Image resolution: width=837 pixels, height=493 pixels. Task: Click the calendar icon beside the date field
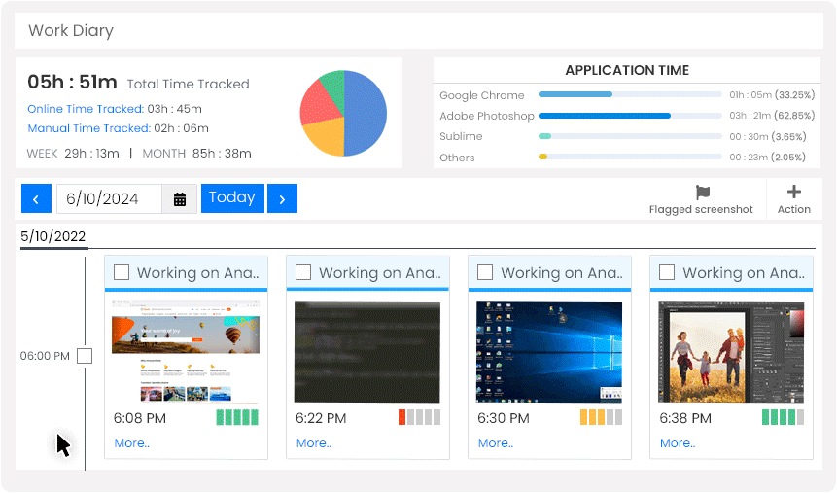pos(180,199)
